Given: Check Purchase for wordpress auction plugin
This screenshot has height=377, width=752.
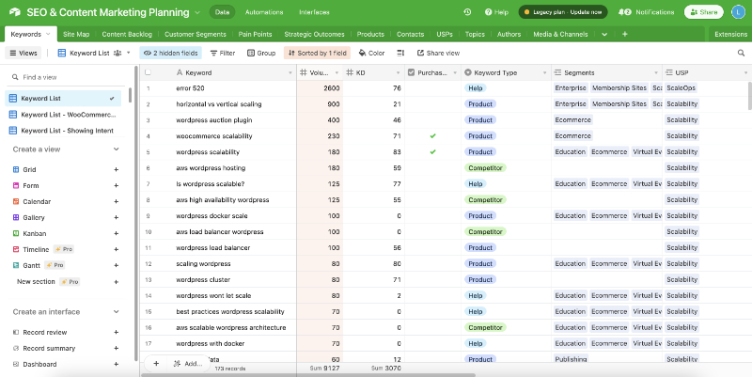Looking at the screenshot, I should tap(432, 120).
